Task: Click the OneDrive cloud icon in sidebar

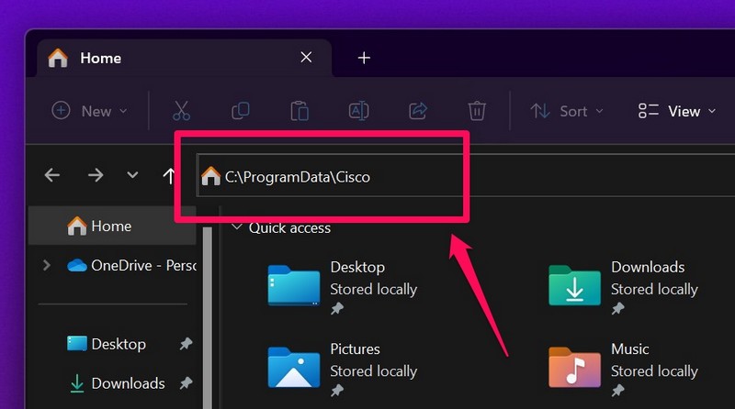Action: click(77, 265)
